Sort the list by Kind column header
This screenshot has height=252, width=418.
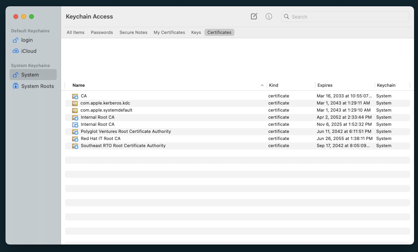click(x=274, y=85)
